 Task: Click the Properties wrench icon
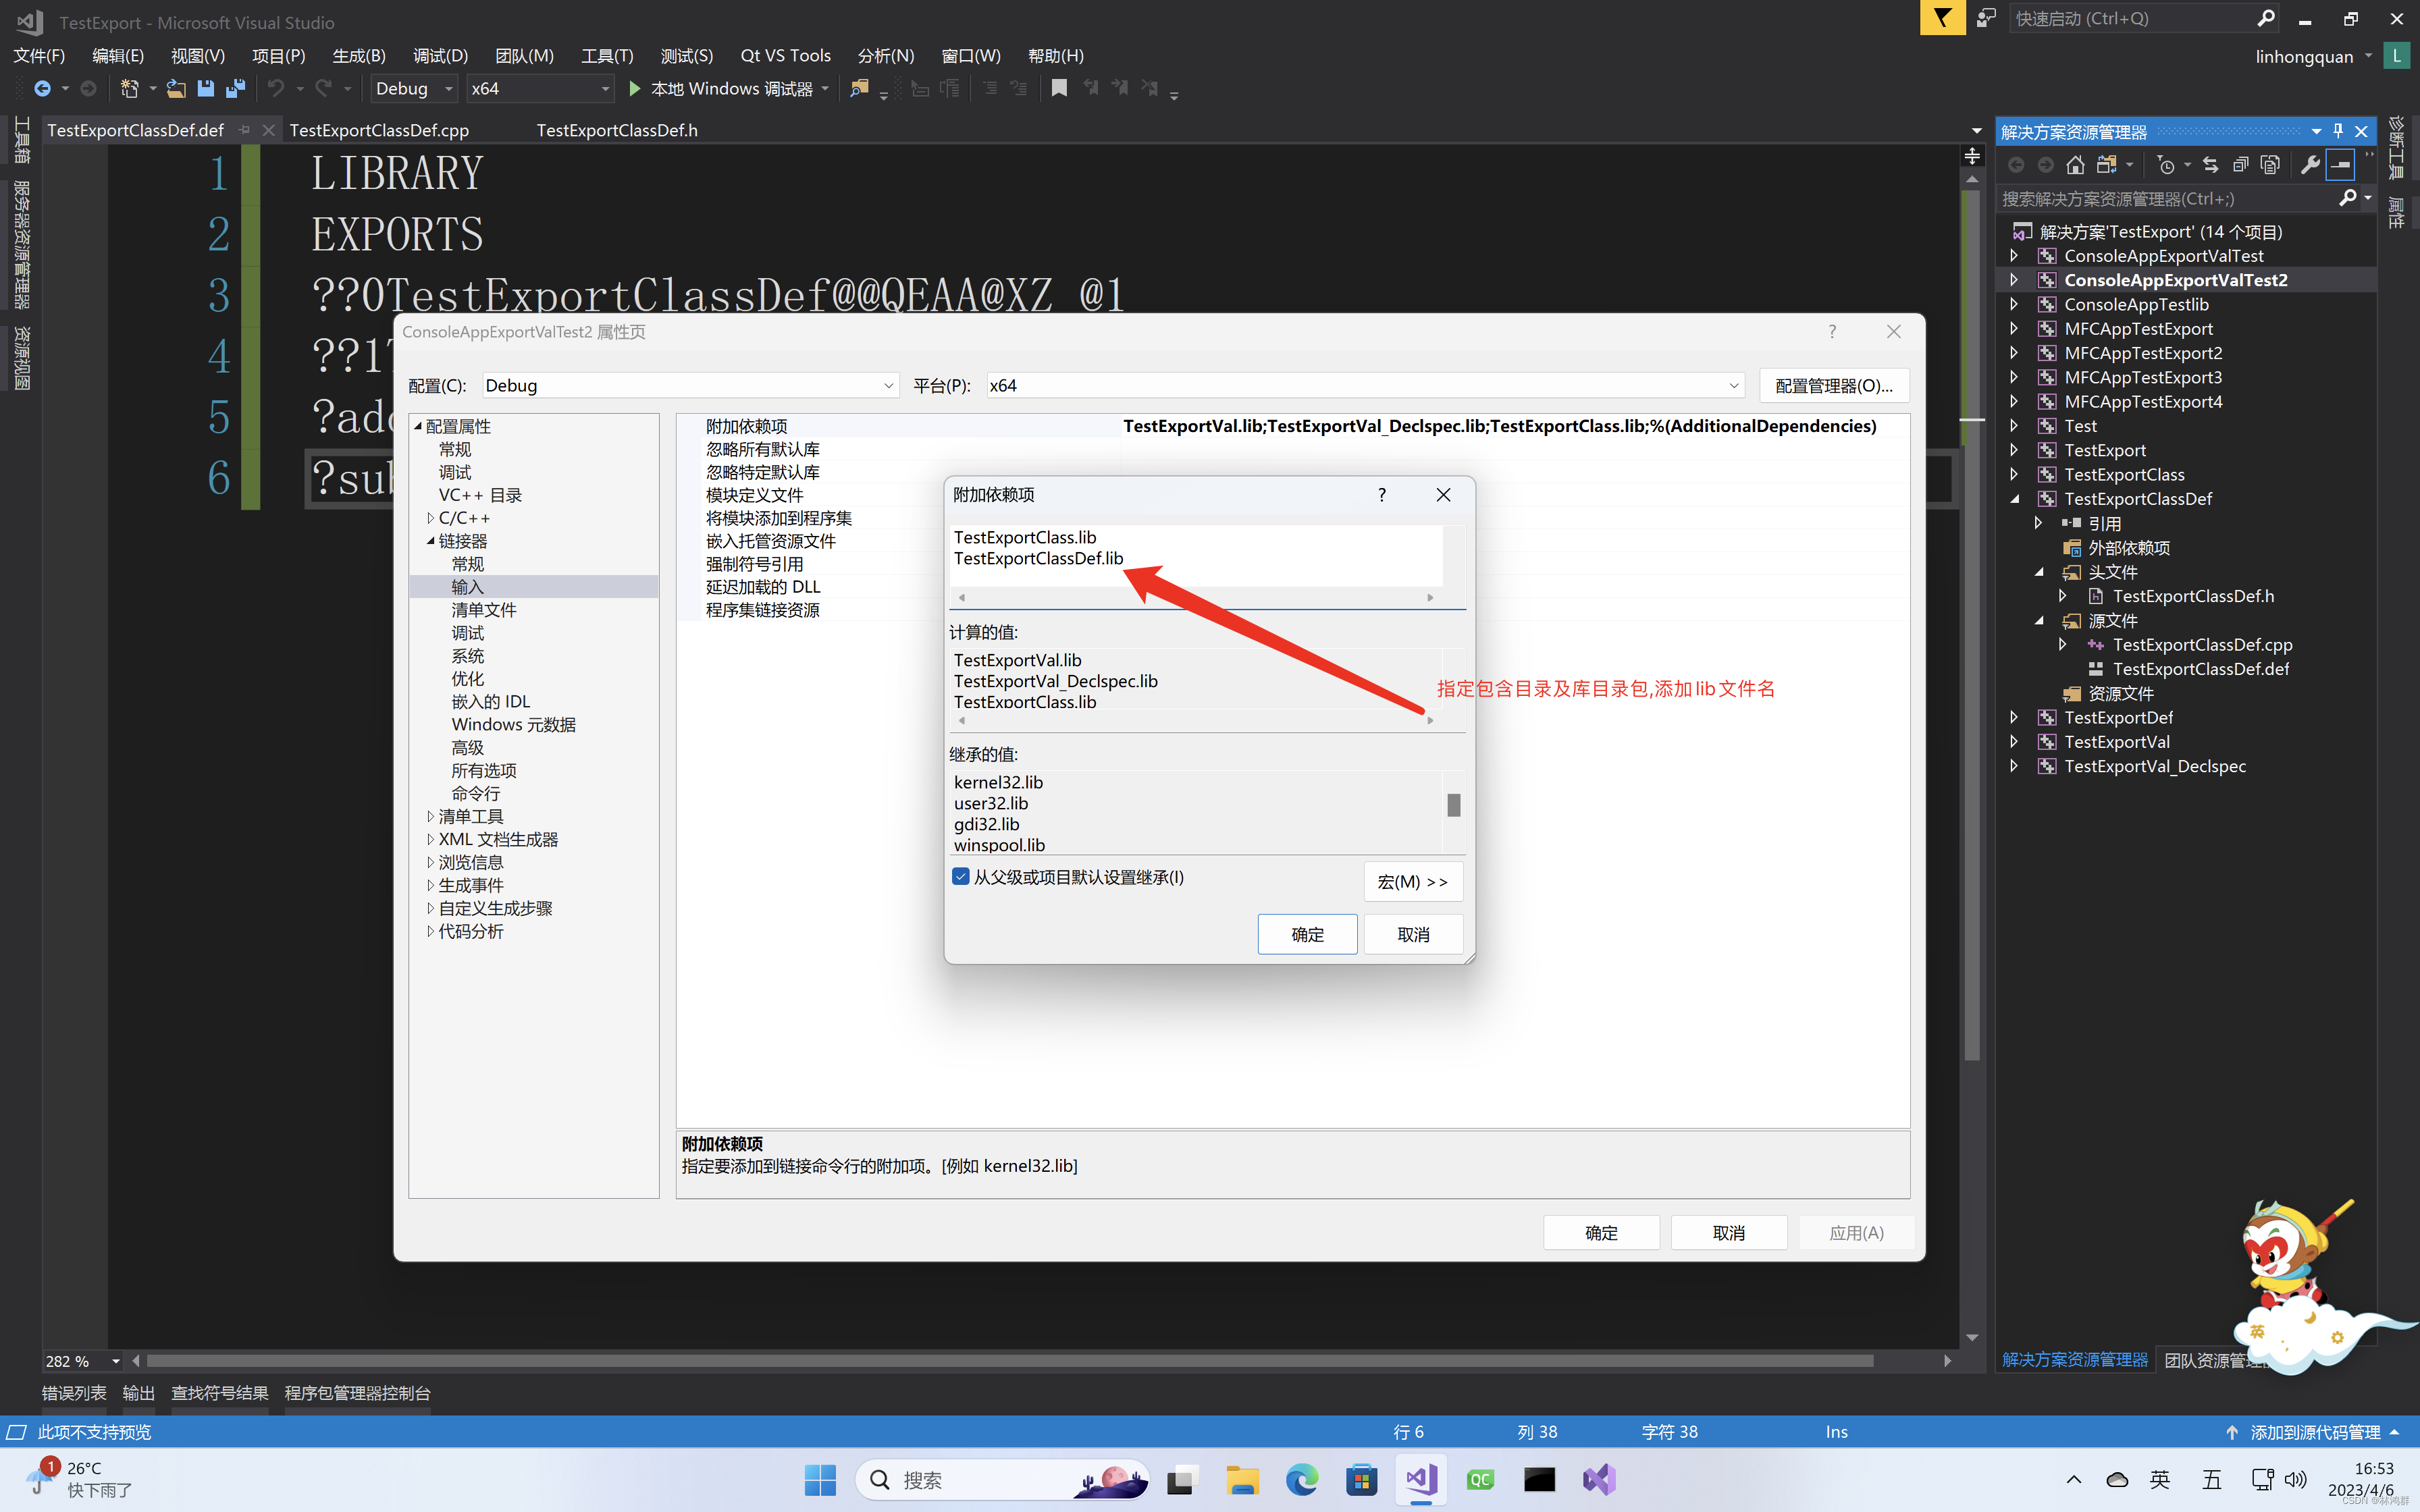pos(2310,165)
